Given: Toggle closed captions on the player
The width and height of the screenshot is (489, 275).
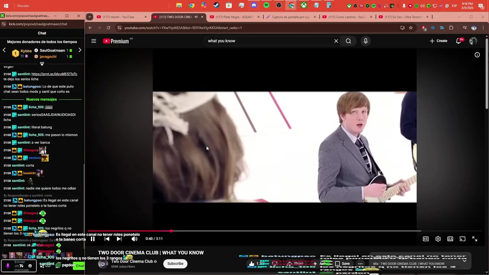Looking at the screenshot, I should click(426, 239).
